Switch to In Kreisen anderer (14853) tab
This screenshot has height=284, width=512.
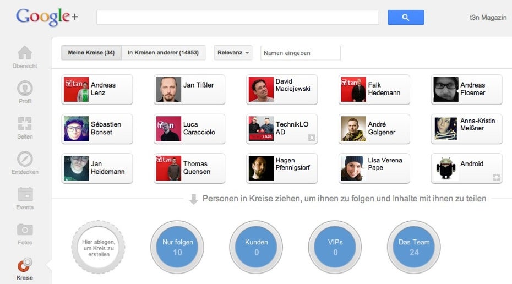(164, 52)
